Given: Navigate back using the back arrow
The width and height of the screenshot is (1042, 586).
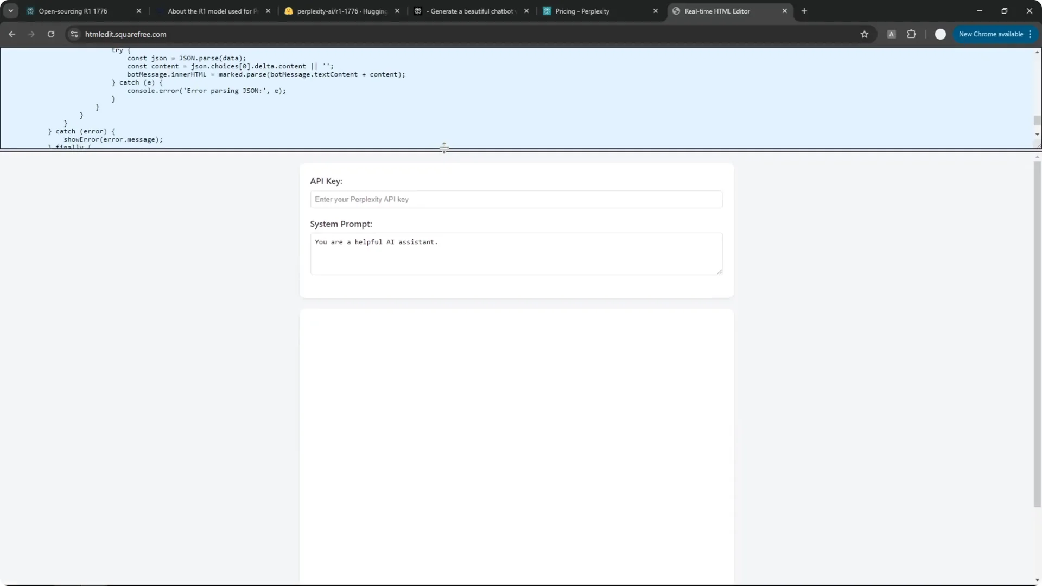Looking at the screenshot, I should pos(12,34).
